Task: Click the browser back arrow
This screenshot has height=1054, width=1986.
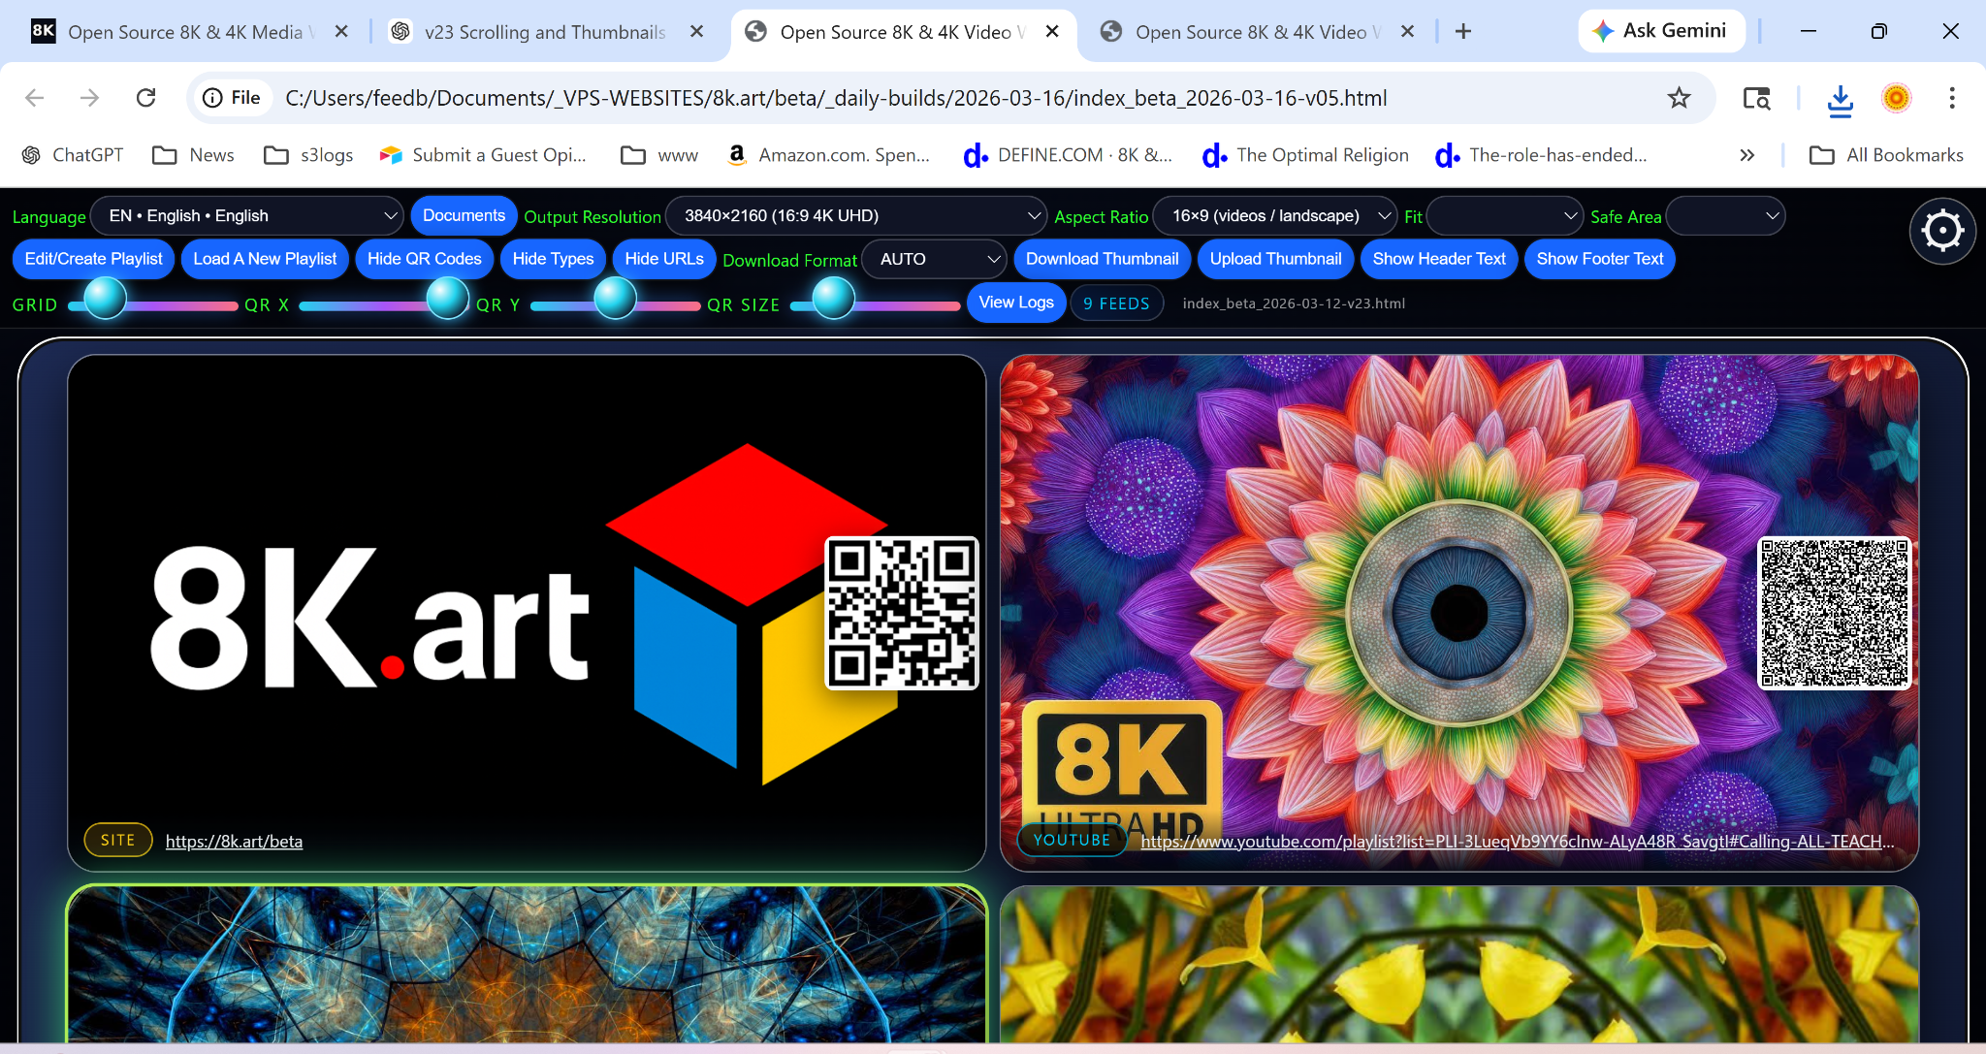Action: pyautogui.click(x=35, y=98)
